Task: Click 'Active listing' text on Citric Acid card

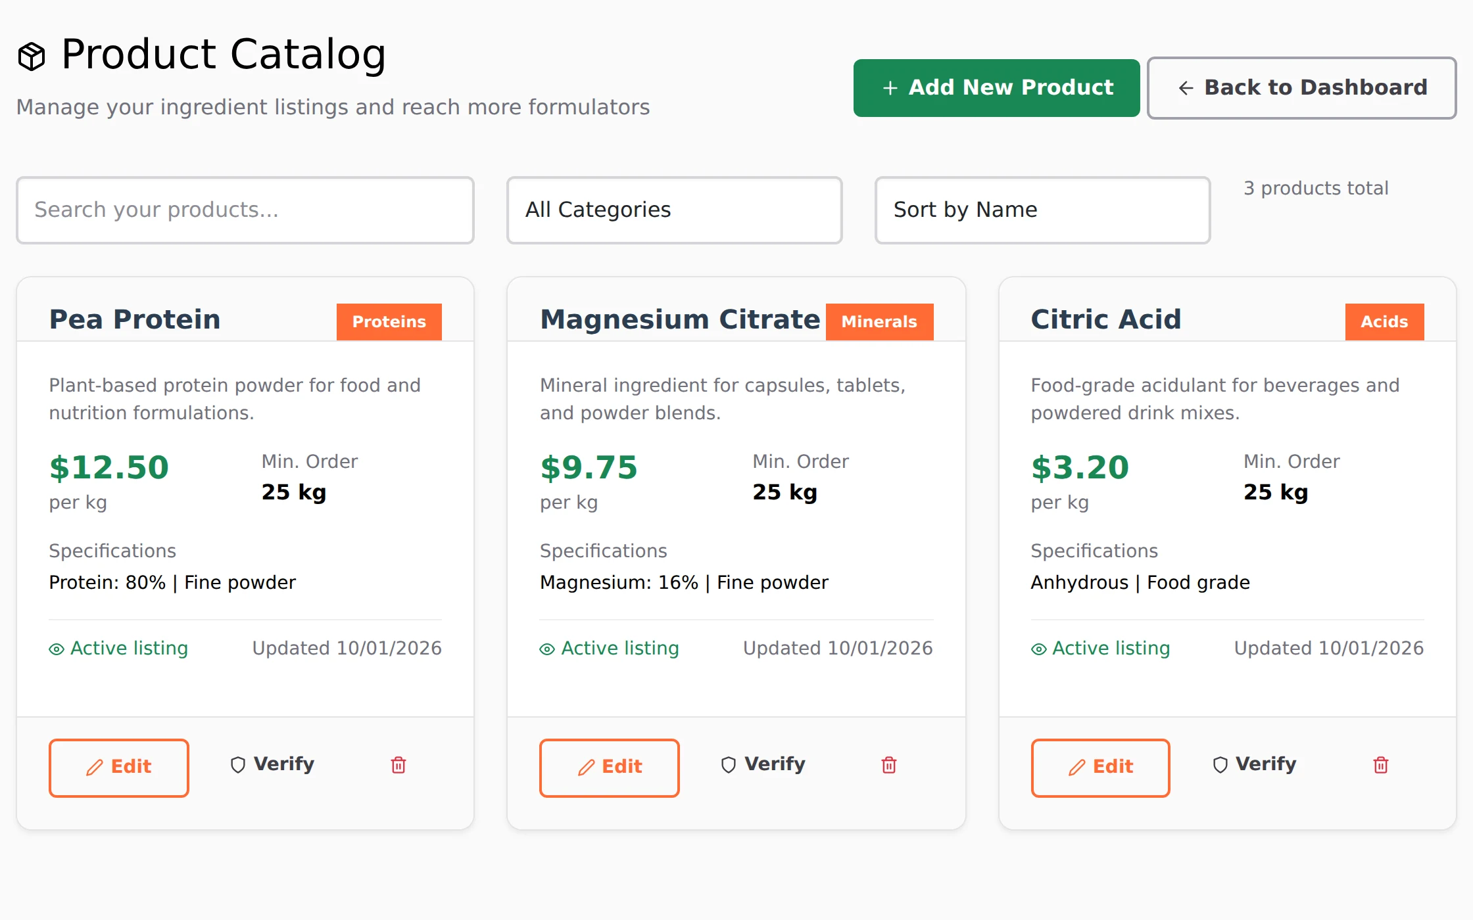Action: (1111, 649)
